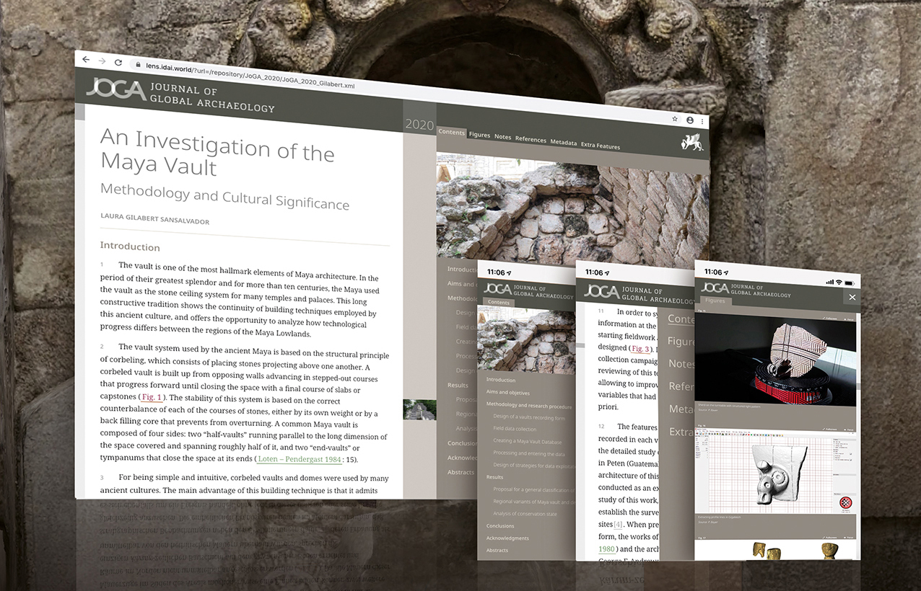This screenshot has height=591, width=921.
Task: Select the Contents tab in the browser
Action: 452,132
